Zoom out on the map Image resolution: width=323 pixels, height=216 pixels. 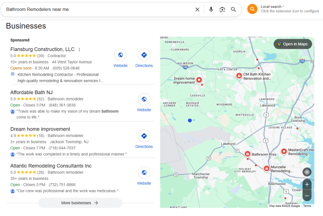pyautogui.click(x=307, y=195)
